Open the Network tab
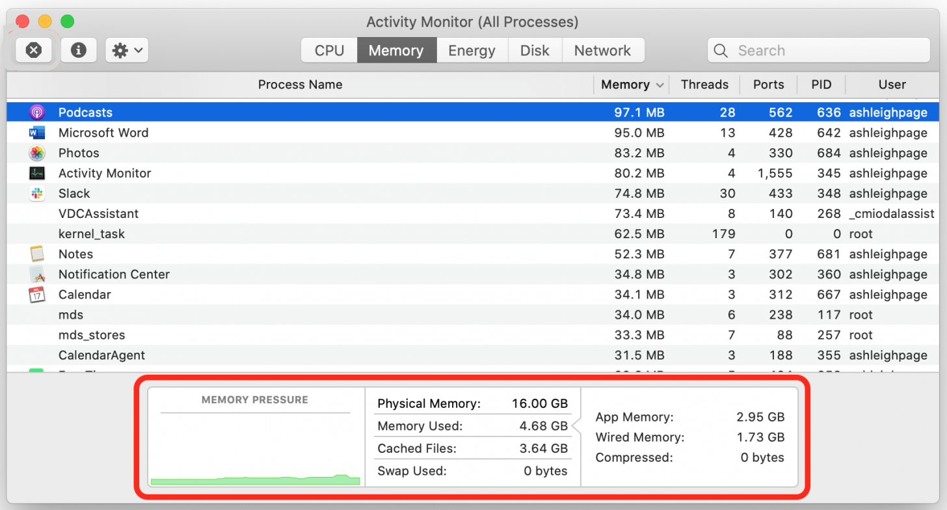 pos(602,51)
